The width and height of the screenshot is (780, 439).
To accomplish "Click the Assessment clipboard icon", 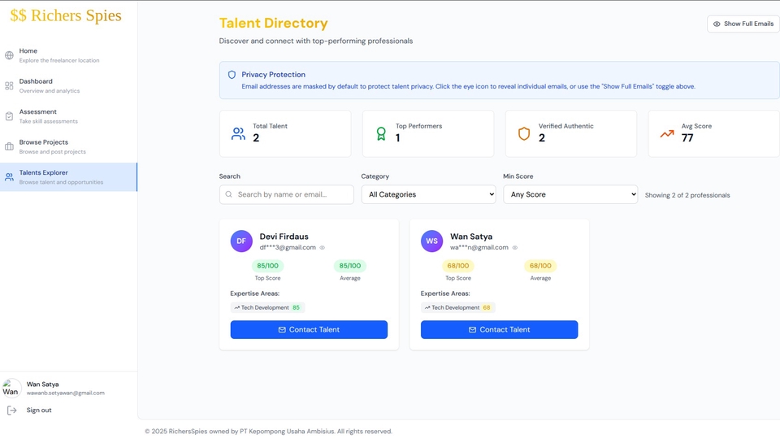I will point(9,116).
